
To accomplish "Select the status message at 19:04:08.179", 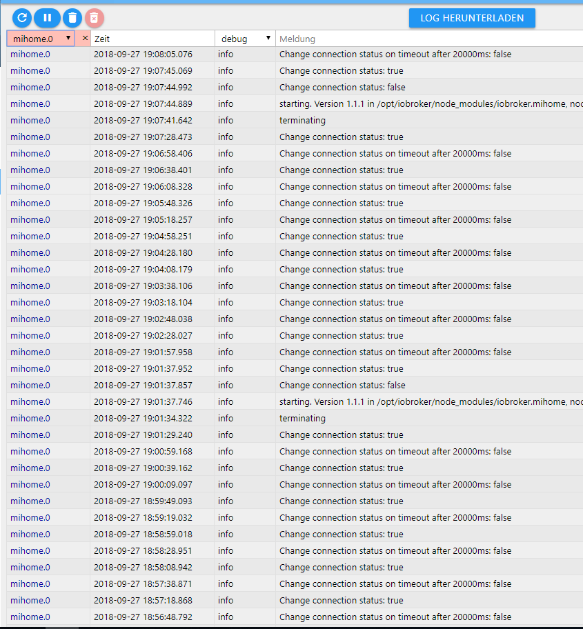I will pyautogui.click(x=341, y=270).
